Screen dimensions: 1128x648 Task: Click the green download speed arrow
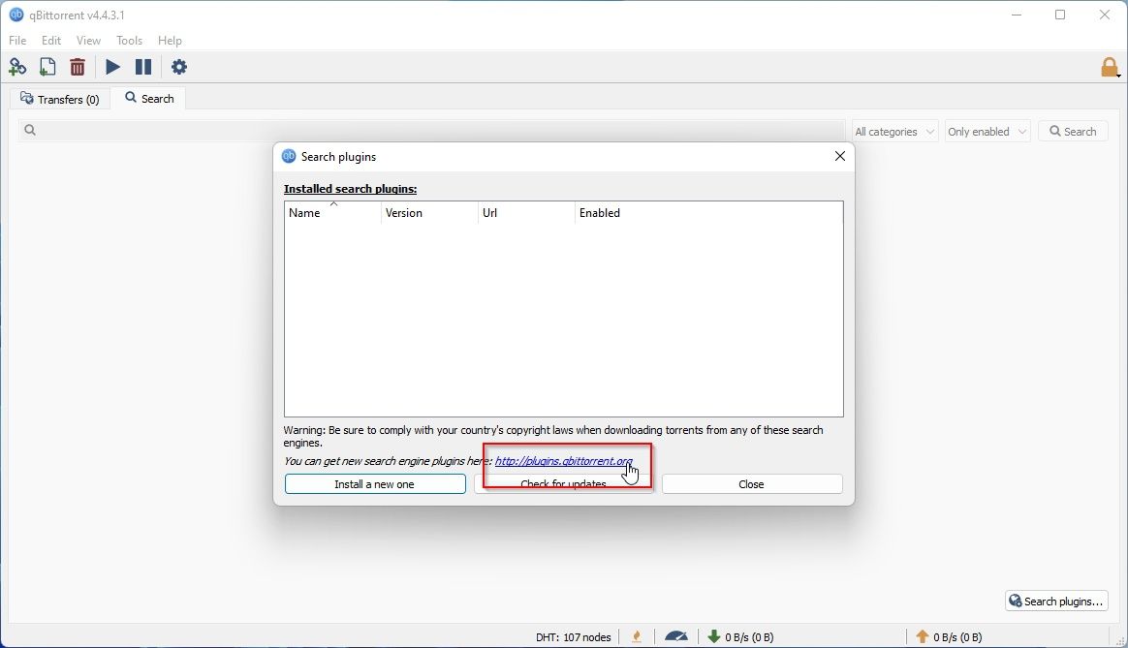713,636
